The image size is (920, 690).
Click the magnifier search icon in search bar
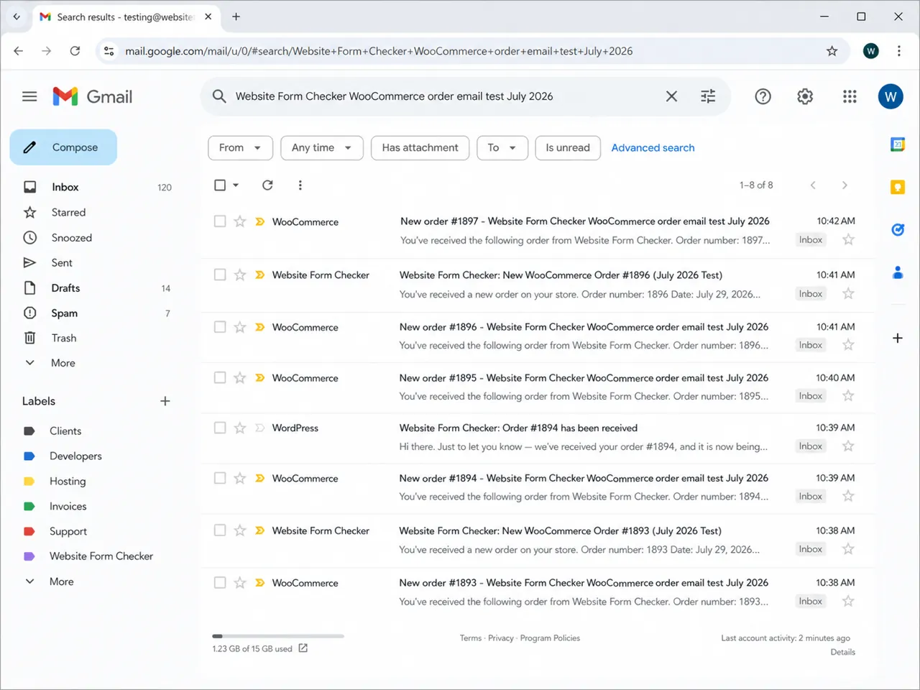(219, 96)
